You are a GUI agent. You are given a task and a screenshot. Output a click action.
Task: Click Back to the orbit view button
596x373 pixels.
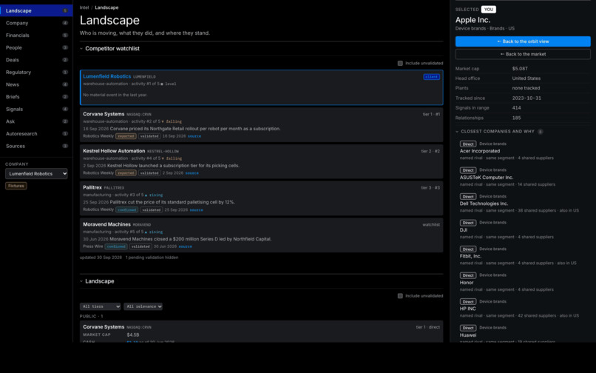click(523, 41)
